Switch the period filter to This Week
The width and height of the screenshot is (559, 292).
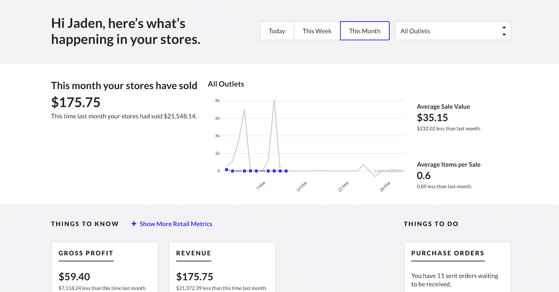click(x=317, y=31)
